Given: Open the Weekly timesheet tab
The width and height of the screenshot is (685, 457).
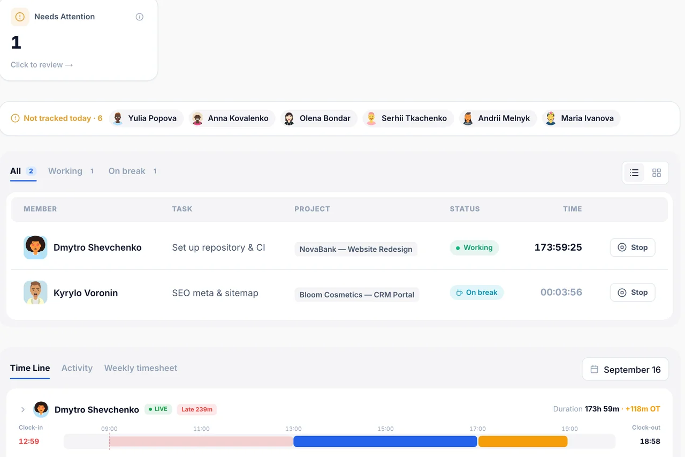Looking at the screenshot, I should [x=141, y=368].
